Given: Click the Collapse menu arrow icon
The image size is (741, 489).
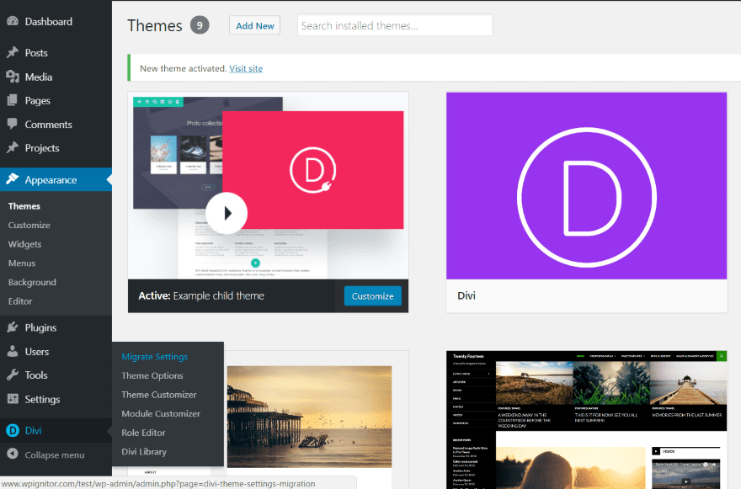Looking at the screenshot, I should (x=13, y=454).
